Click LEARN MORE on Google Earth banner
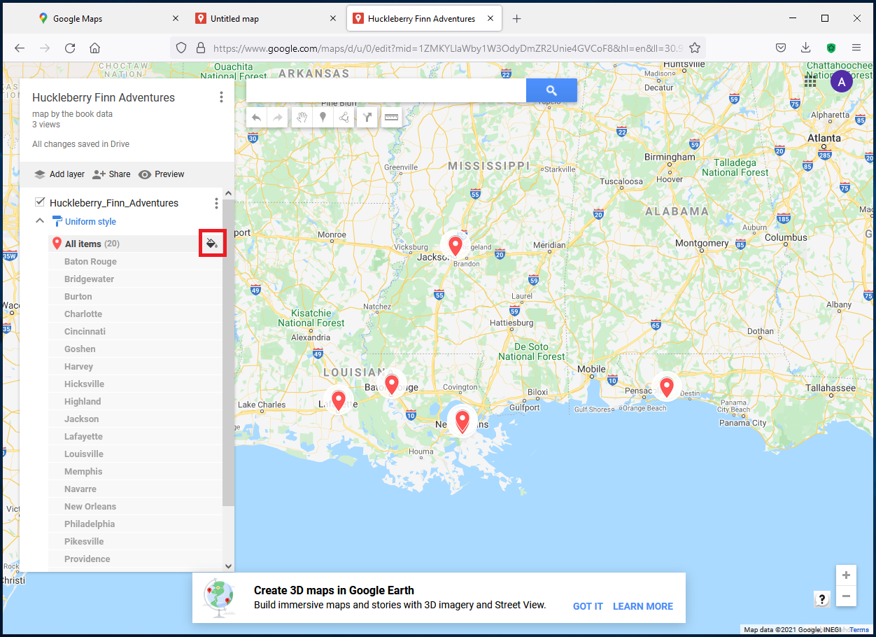This screenshot has width=876, height=637. tap(643, 606)
